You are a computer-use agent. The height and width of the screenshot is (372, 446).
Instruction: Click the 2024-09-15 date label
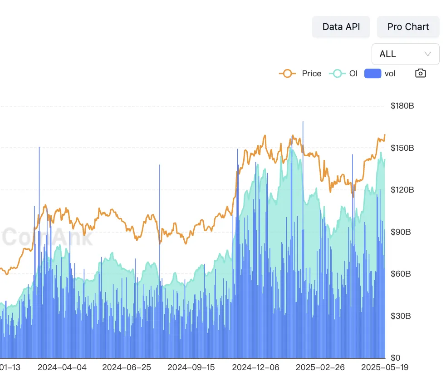pos(191,367)
